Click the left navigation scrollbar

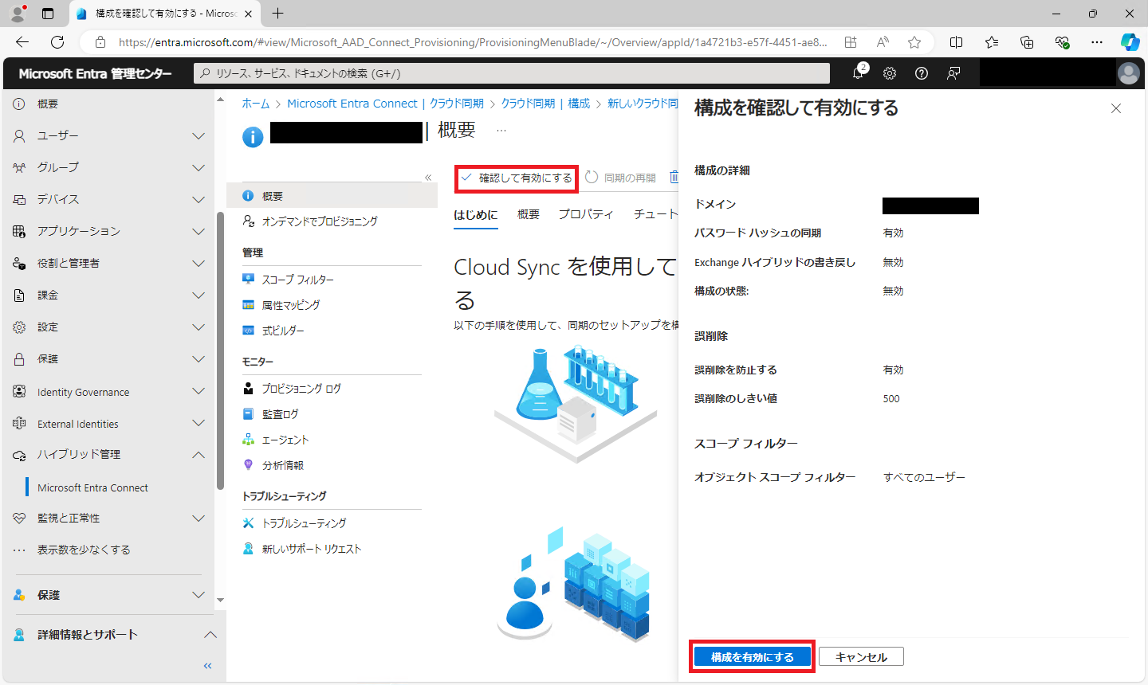coord(221,350)
